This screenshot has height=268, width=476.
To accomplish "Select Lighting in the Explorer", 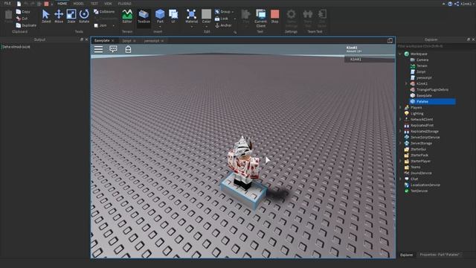I will click(x=416, y=113).
